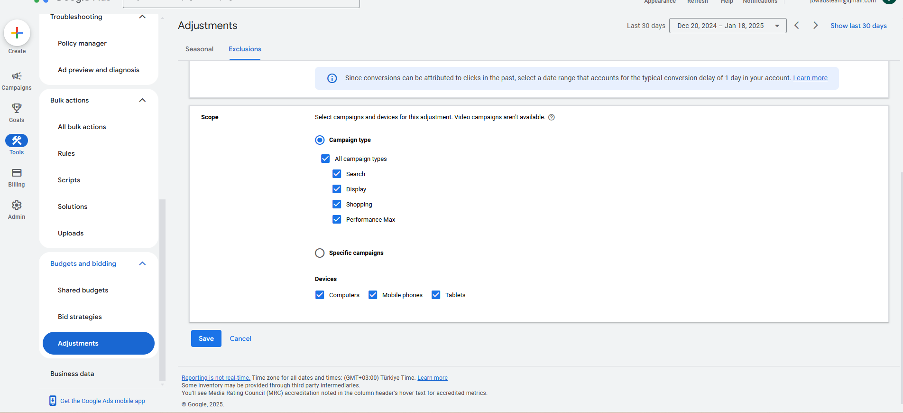Viewport: 903px width, 413px height.
Task: Click the sidebar menu scrollbar
Action: (x=162, y=290)
